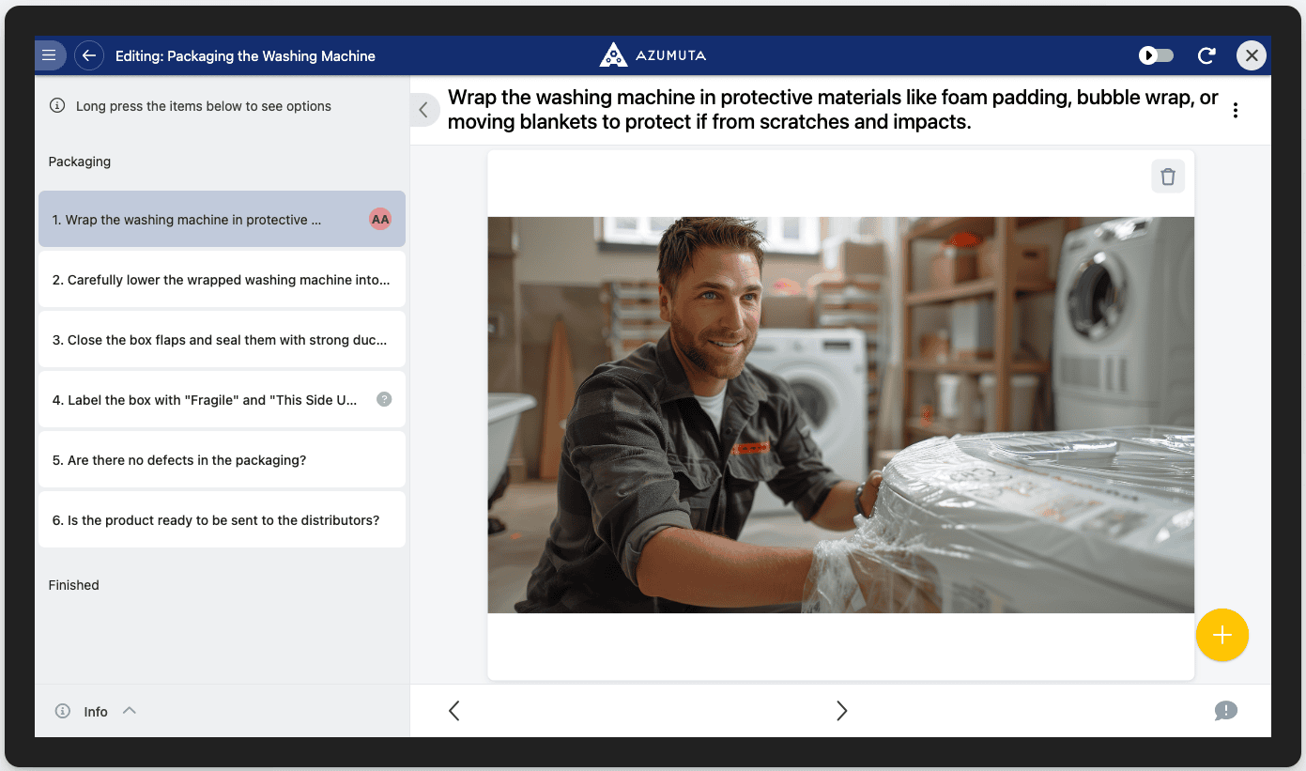Click the washing machine wrapping image
This screenshot has height=771, width=1306.
pos(840,415)
